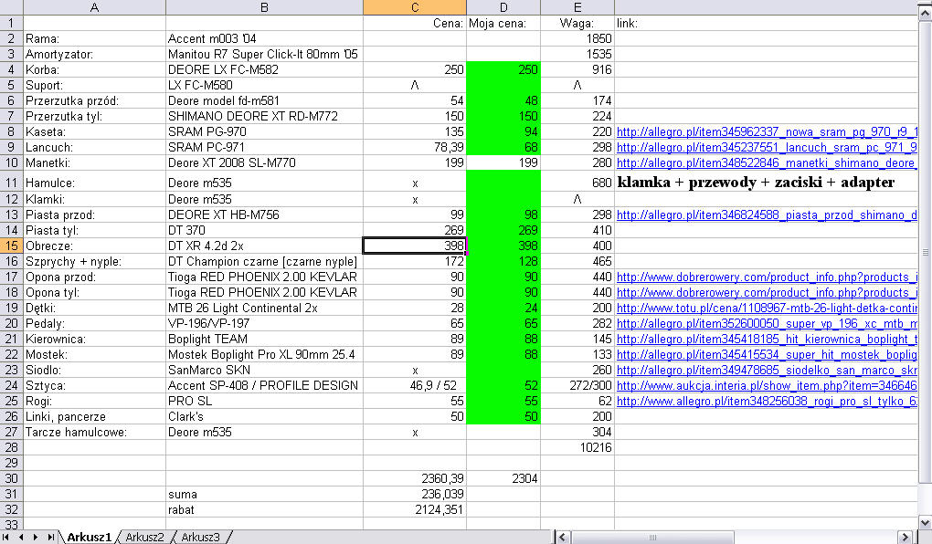Open allegro link for super VP 196 pedals

(767, 323)
